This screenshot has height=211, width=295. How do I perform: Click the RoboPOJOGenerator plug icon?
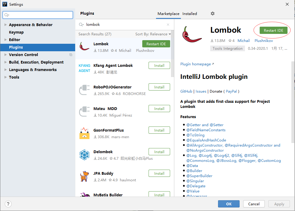click(84, 90)
